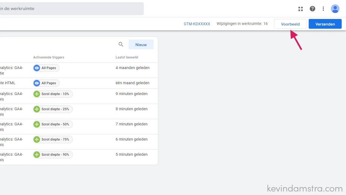Viewport: 346px width, 195px height.
Task: Create a new tag with Nieuw
Action: pos(141,44)
